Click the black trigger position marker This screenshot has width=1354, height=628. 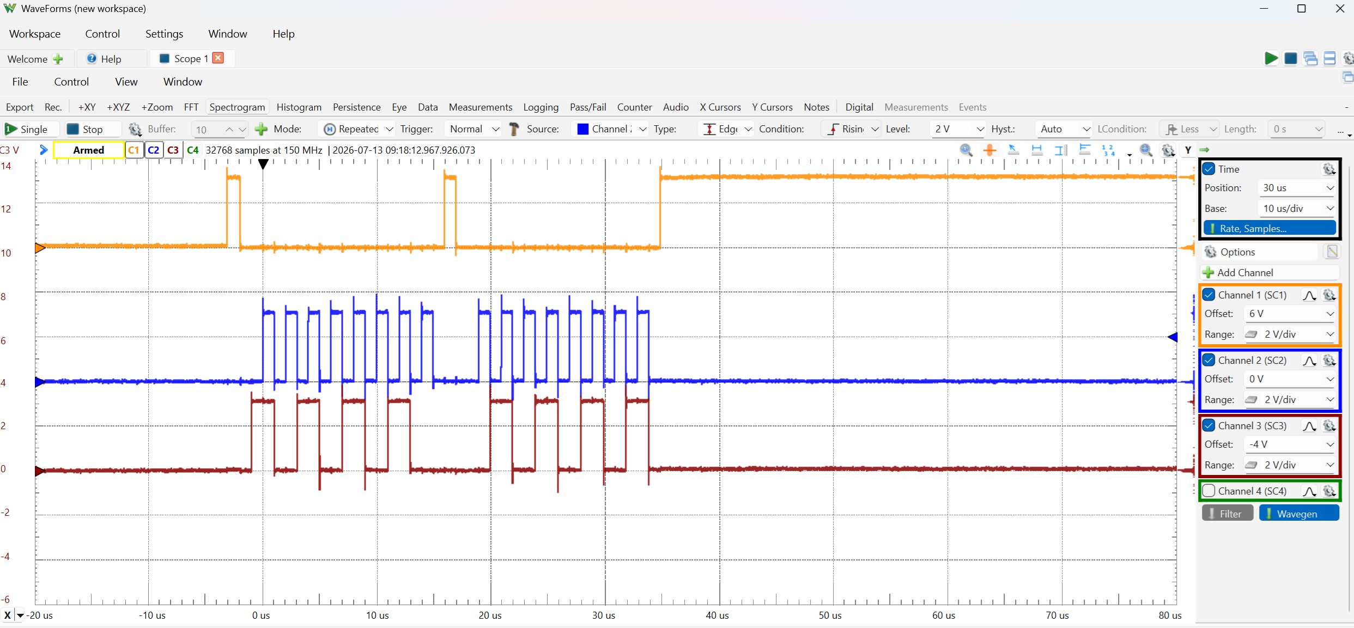pos(263,164)
